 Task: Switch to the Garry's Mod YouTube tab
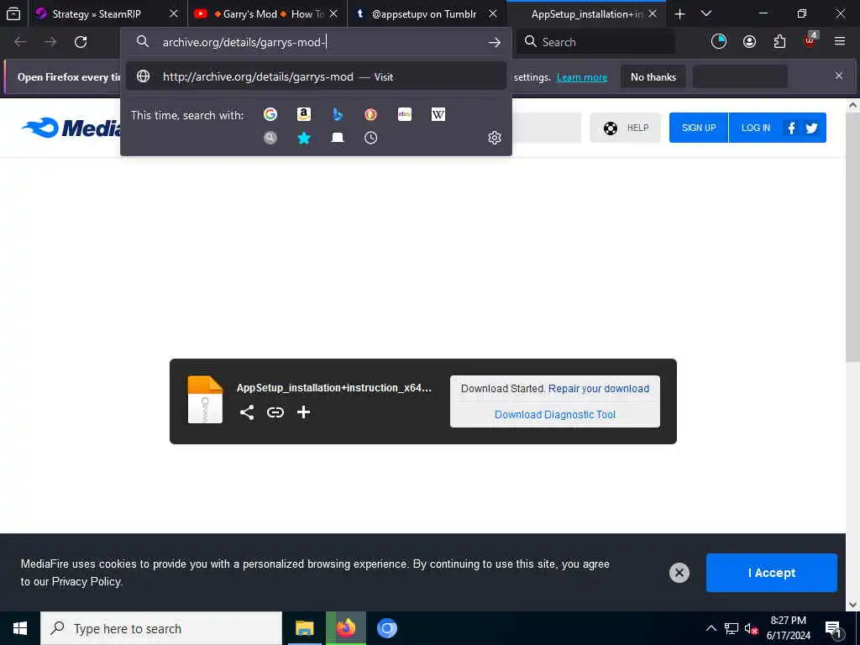268,13
